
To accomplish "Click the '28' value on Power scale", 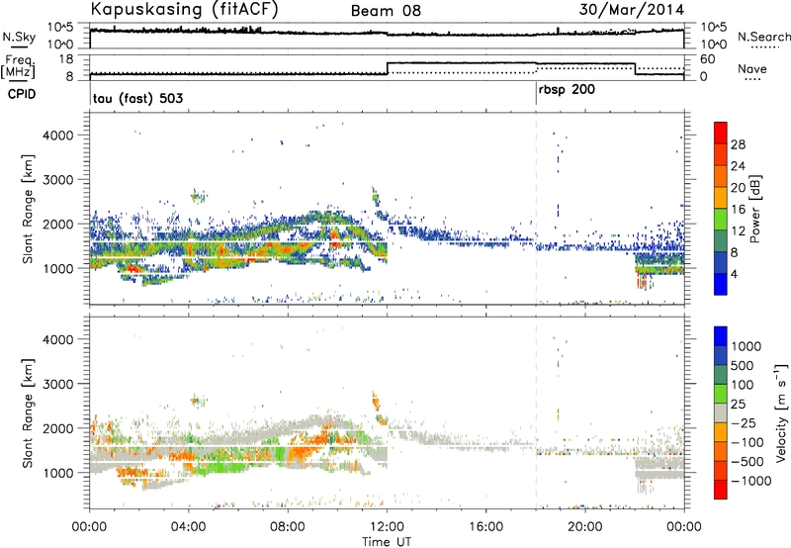I will point(738,144).
